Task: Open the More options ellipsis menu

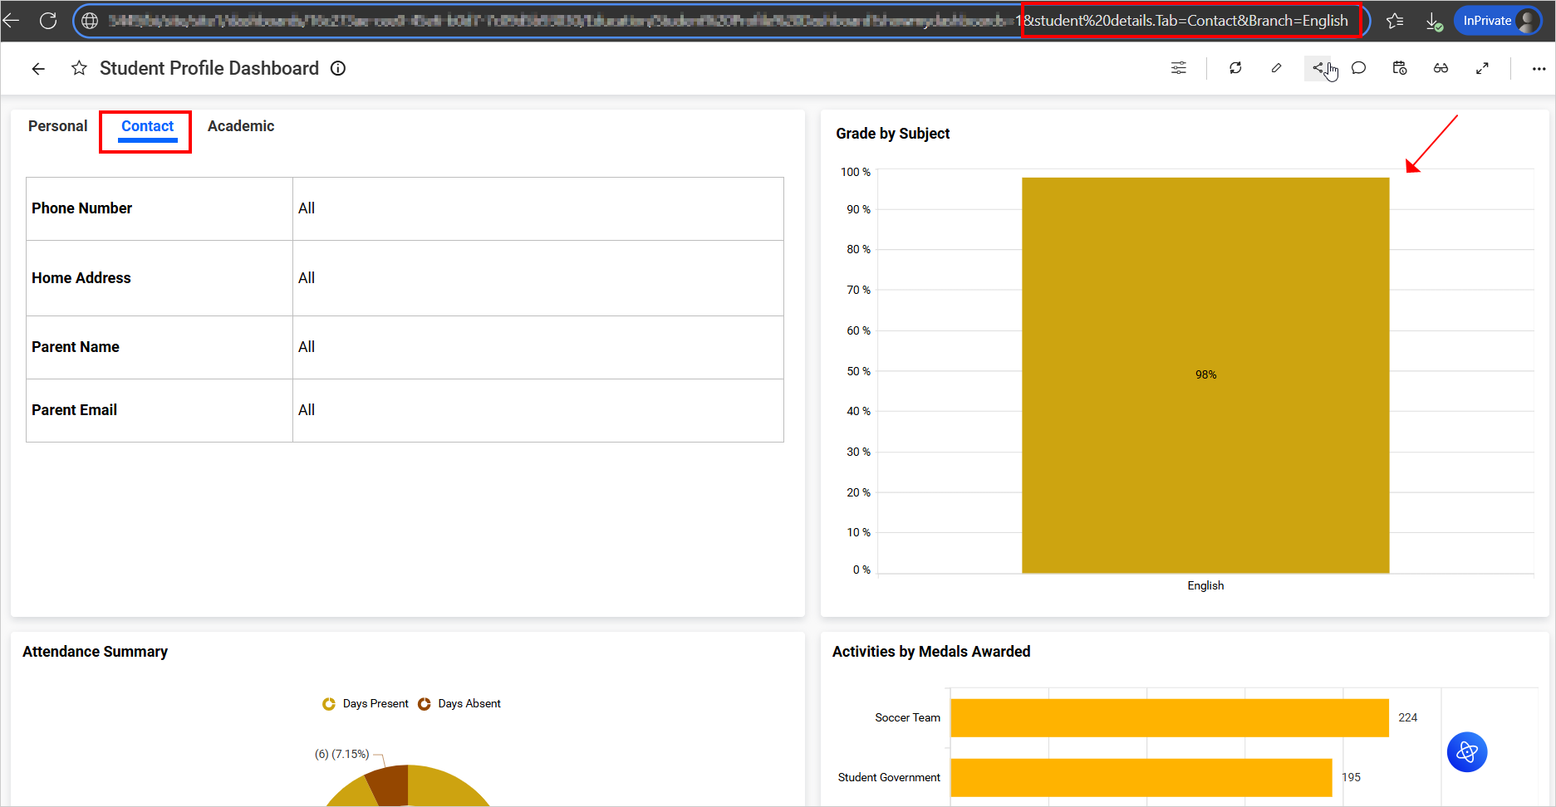Action: pyautogui.click(x=1539, y=69)
